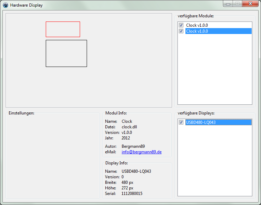261x205 pixels.
Task: Uncheck the highlighted Clock v1.0.0 checkbox
Action: [181, 31]
